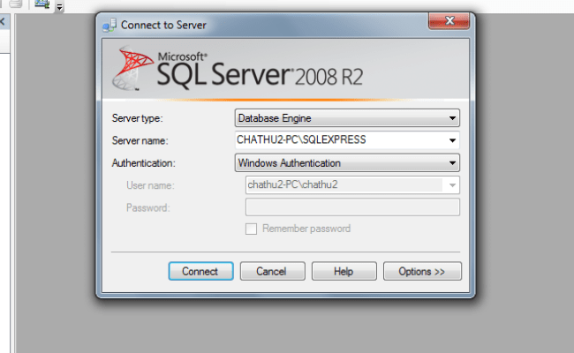Screen dimensions: 574x353
Task: Open the disabled User name dropdown arrow
Action: [x=452, y=185]
